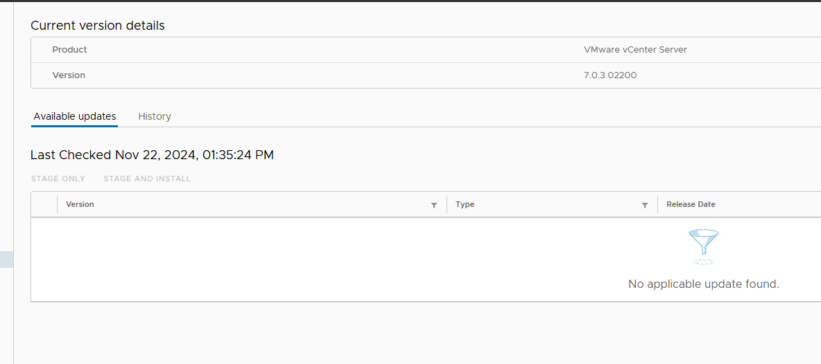This screenshot has height=364, width=821.
Task: Open the History tab
Action: coord(155,116)
